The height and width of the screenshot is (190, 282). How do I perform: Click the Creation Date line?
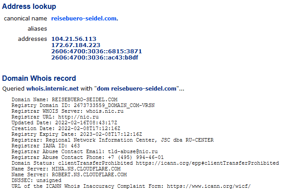(66, 129)
